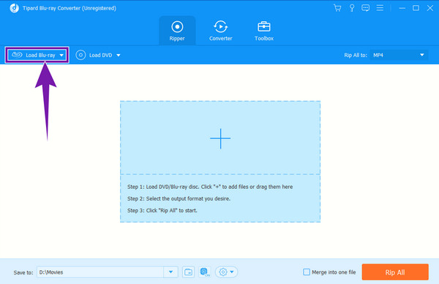Image resolution: width=439 pixels, height=284 pixels.
Task: Toggle the GPU hardware acceleration icon
Action: click(x=205, y=272)
